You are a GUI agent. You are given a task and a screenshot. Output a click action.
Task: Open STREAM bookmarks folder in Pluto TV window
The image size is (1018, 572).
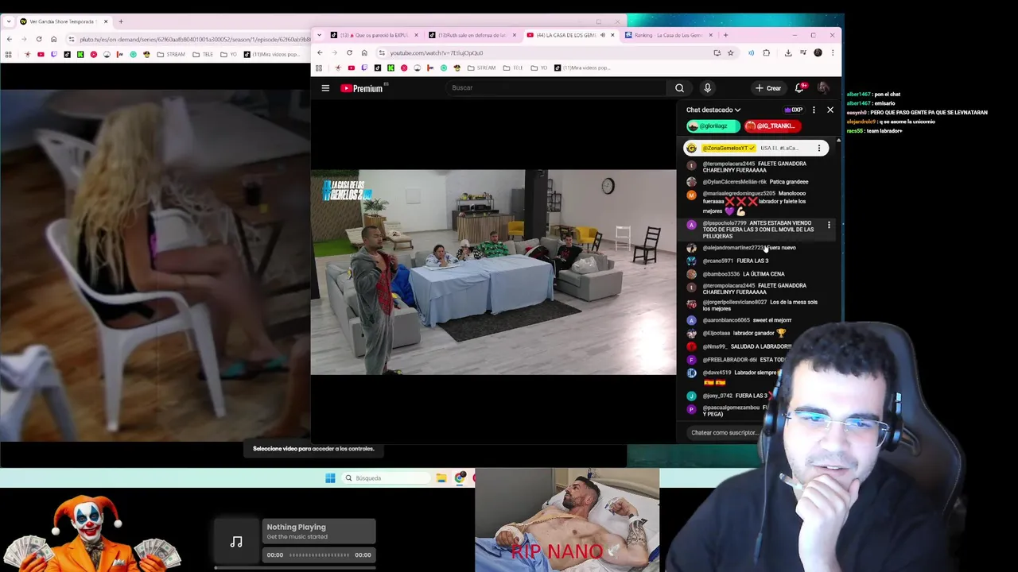(x=170, y=55)
